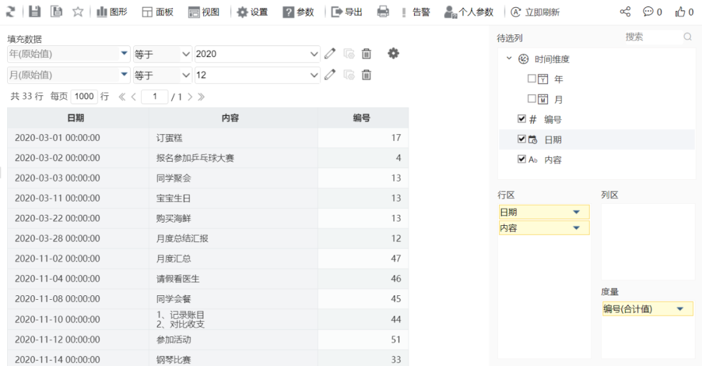Image resolution: width=702 pixels, height=366 pixels.
Task: Click the 编号 column header
Action: (363, 118)
